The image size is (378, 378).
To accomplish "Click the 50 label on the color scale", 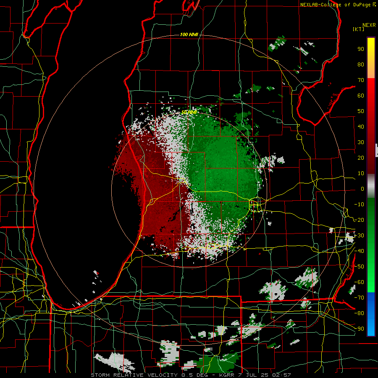I will tap(361, 111).
